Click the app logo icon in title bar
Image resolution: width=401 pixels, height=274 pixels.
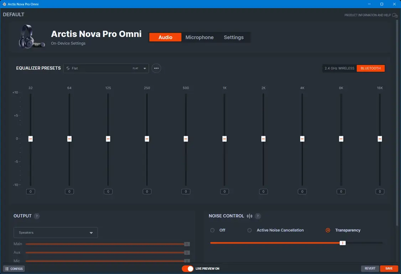(x=4, y=4)
